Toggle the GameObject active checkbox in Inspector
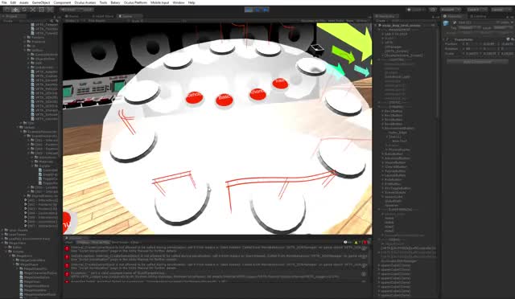 [x=455, y=23]
